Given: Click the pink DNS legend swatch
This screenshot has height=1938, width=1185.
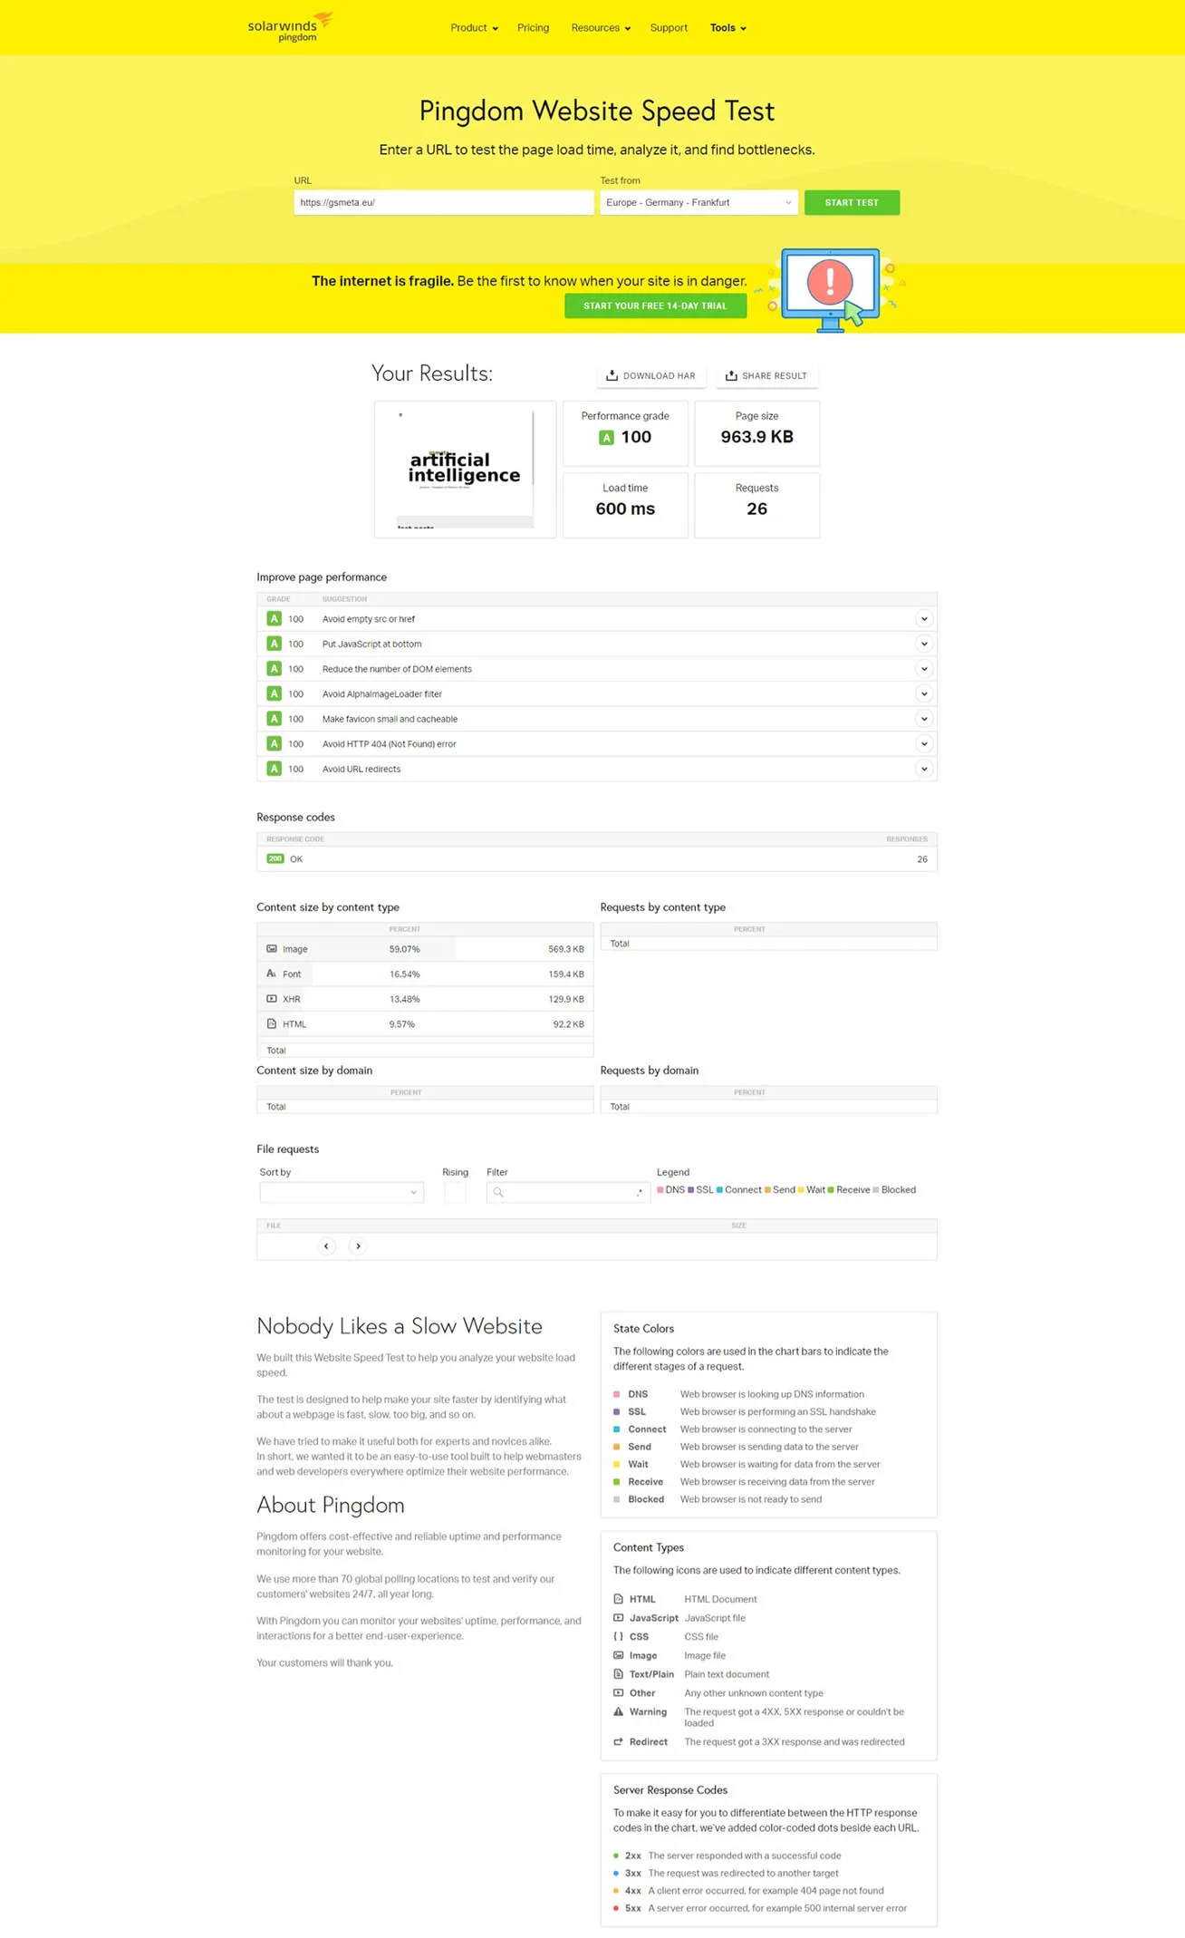Looking at the screenshot, I should [660, 1190].
